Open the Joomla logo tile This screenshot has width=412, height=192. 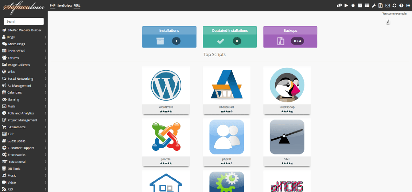coord(166,137)
